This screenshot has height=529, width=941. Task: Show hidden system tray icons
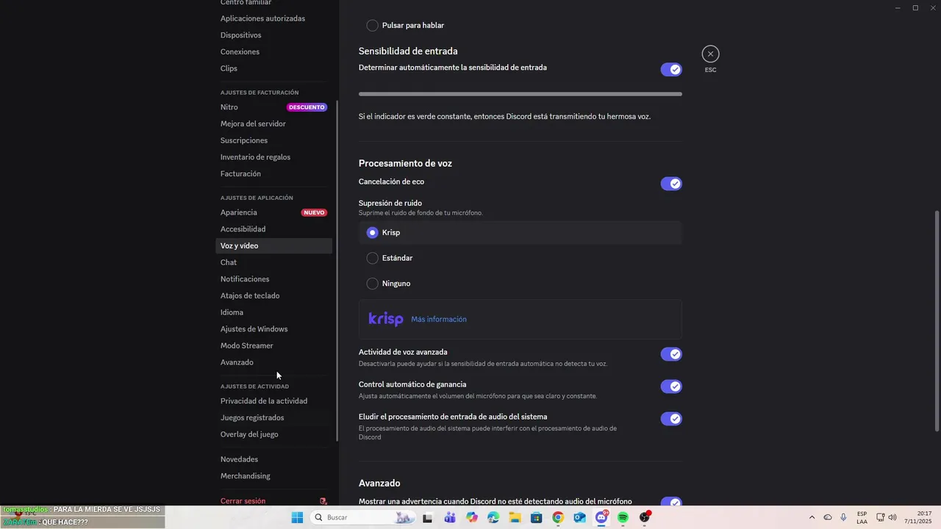(812, 517)
